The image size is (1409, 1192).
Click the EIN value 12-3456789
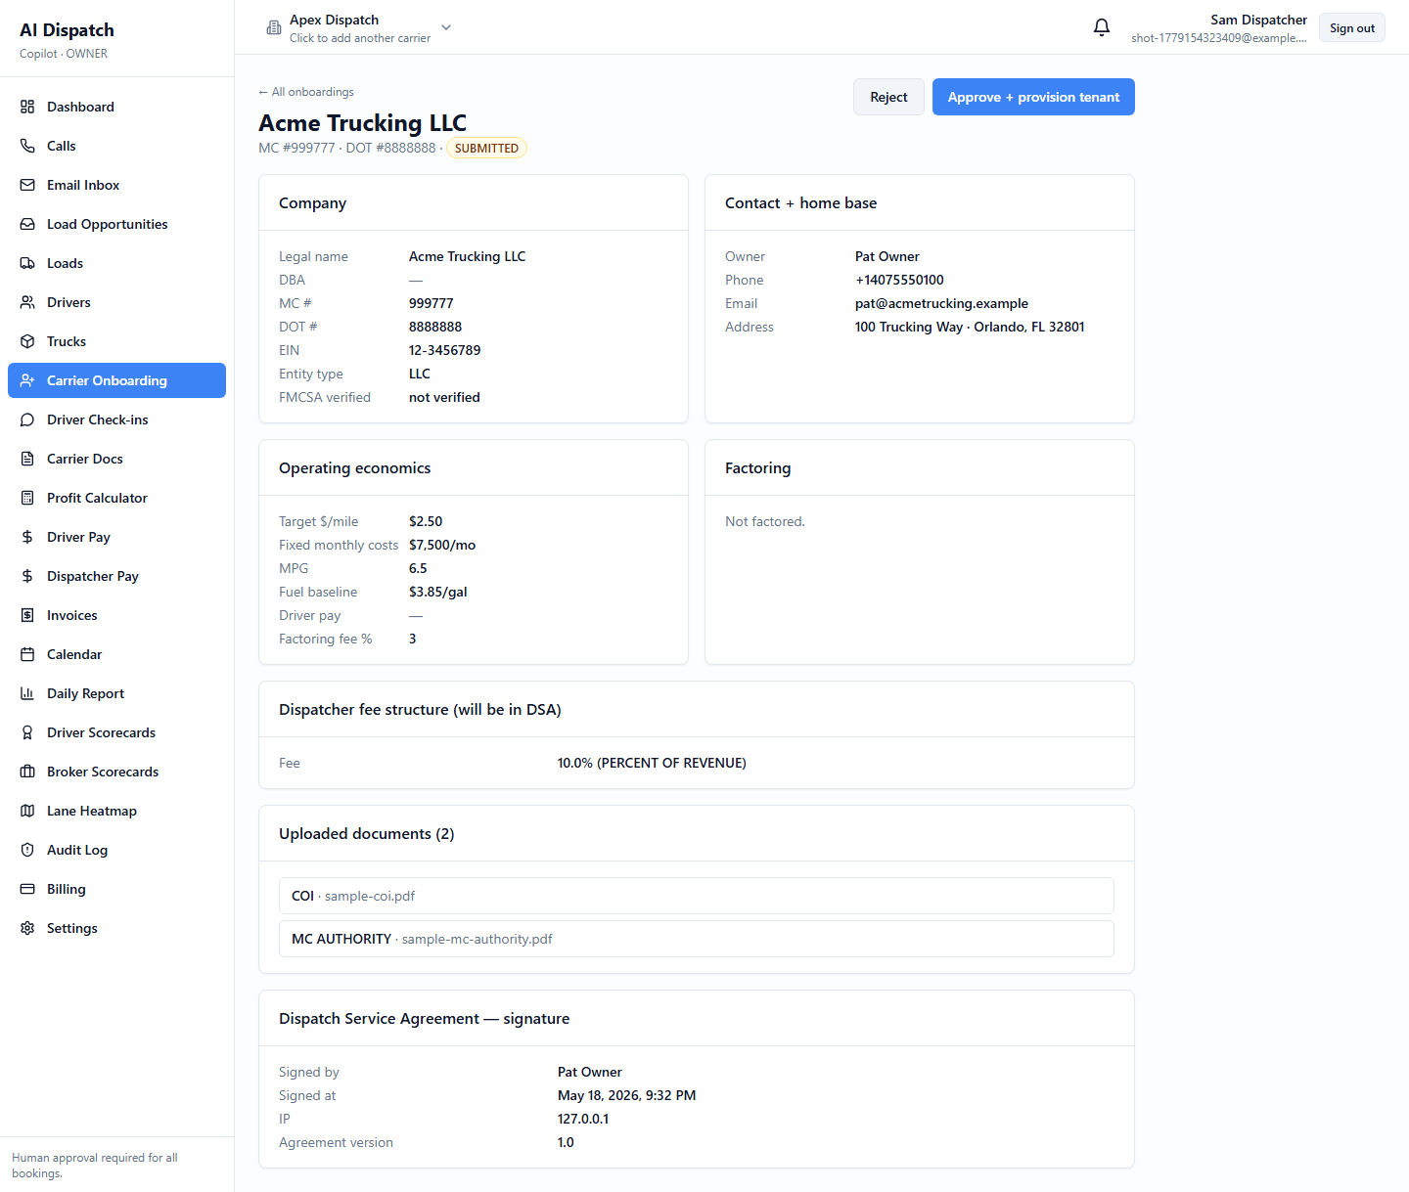pyautogui.click(x=444, y=350)
